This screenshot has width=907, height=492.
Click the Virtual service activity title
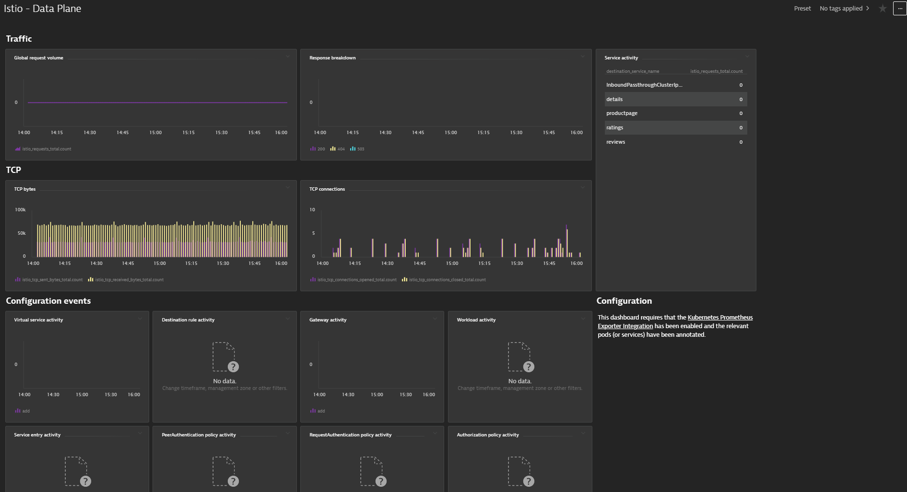click(x=38, y=320)
